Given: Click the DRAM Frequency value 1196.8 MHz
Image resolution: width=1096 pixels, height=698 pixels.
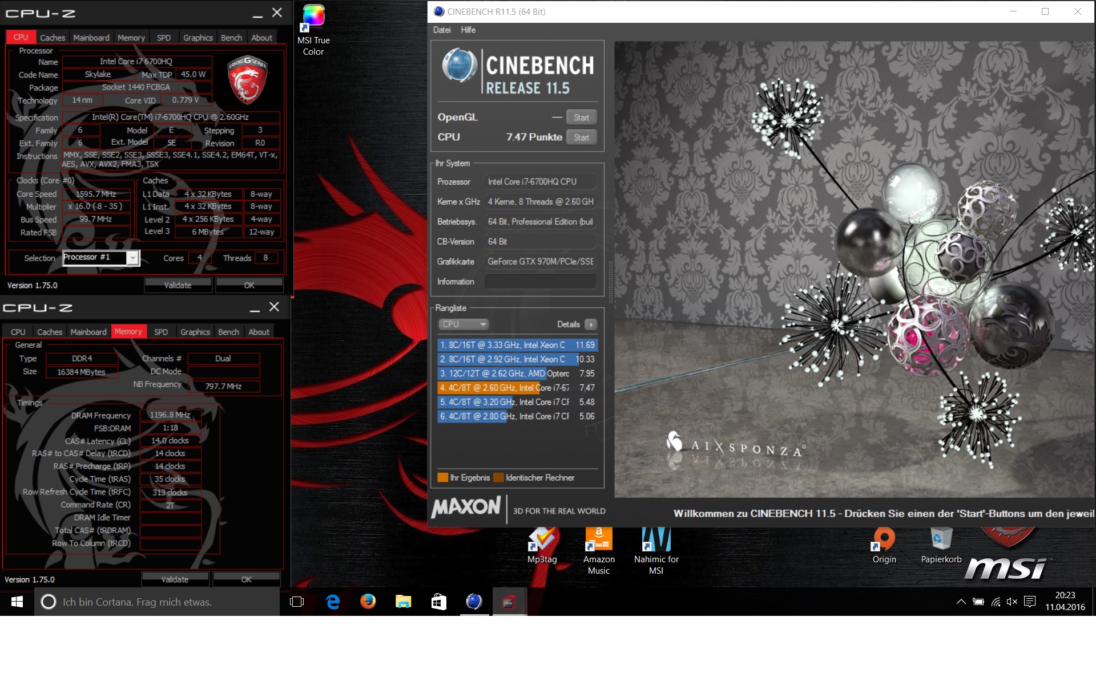Looking at the screenshot, I should pos(170,415).
